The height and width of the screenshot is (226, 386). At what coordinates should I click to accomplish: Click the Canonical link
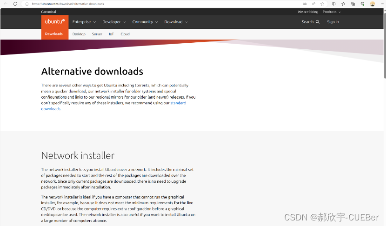[48, 12]
